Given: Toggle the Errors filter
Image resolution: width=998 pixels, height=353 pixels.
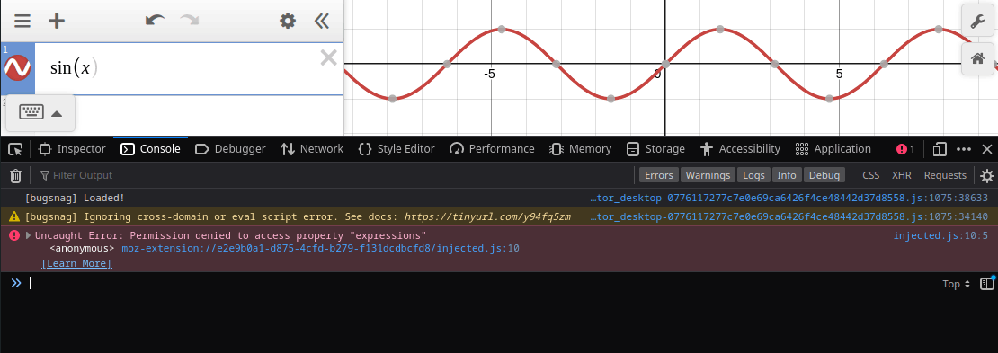Looking at the screenshot, I should point(659,175).
